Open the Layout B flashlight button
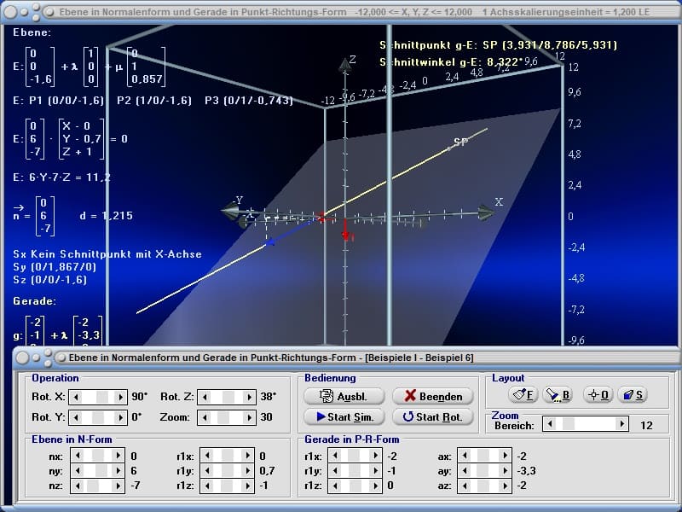Image resolution: width=682 pixels, height=512 pixels. (558, 395)
